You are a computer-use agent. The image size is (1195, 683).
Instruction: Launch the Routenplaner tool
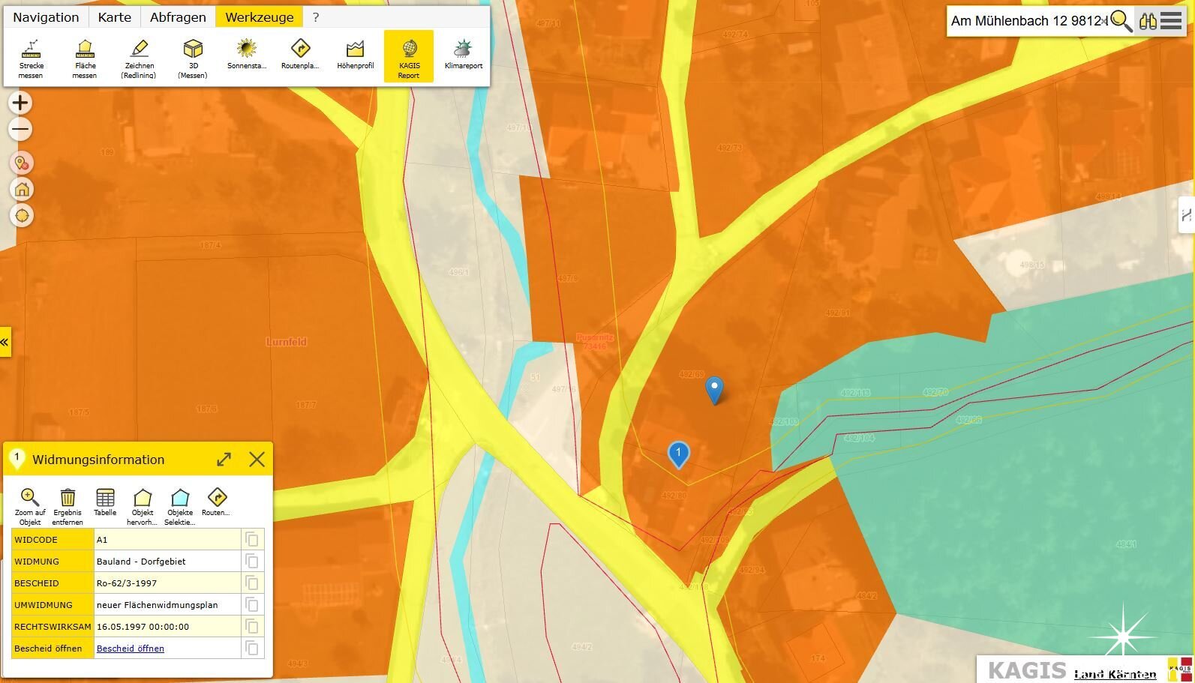click(300, 54)
